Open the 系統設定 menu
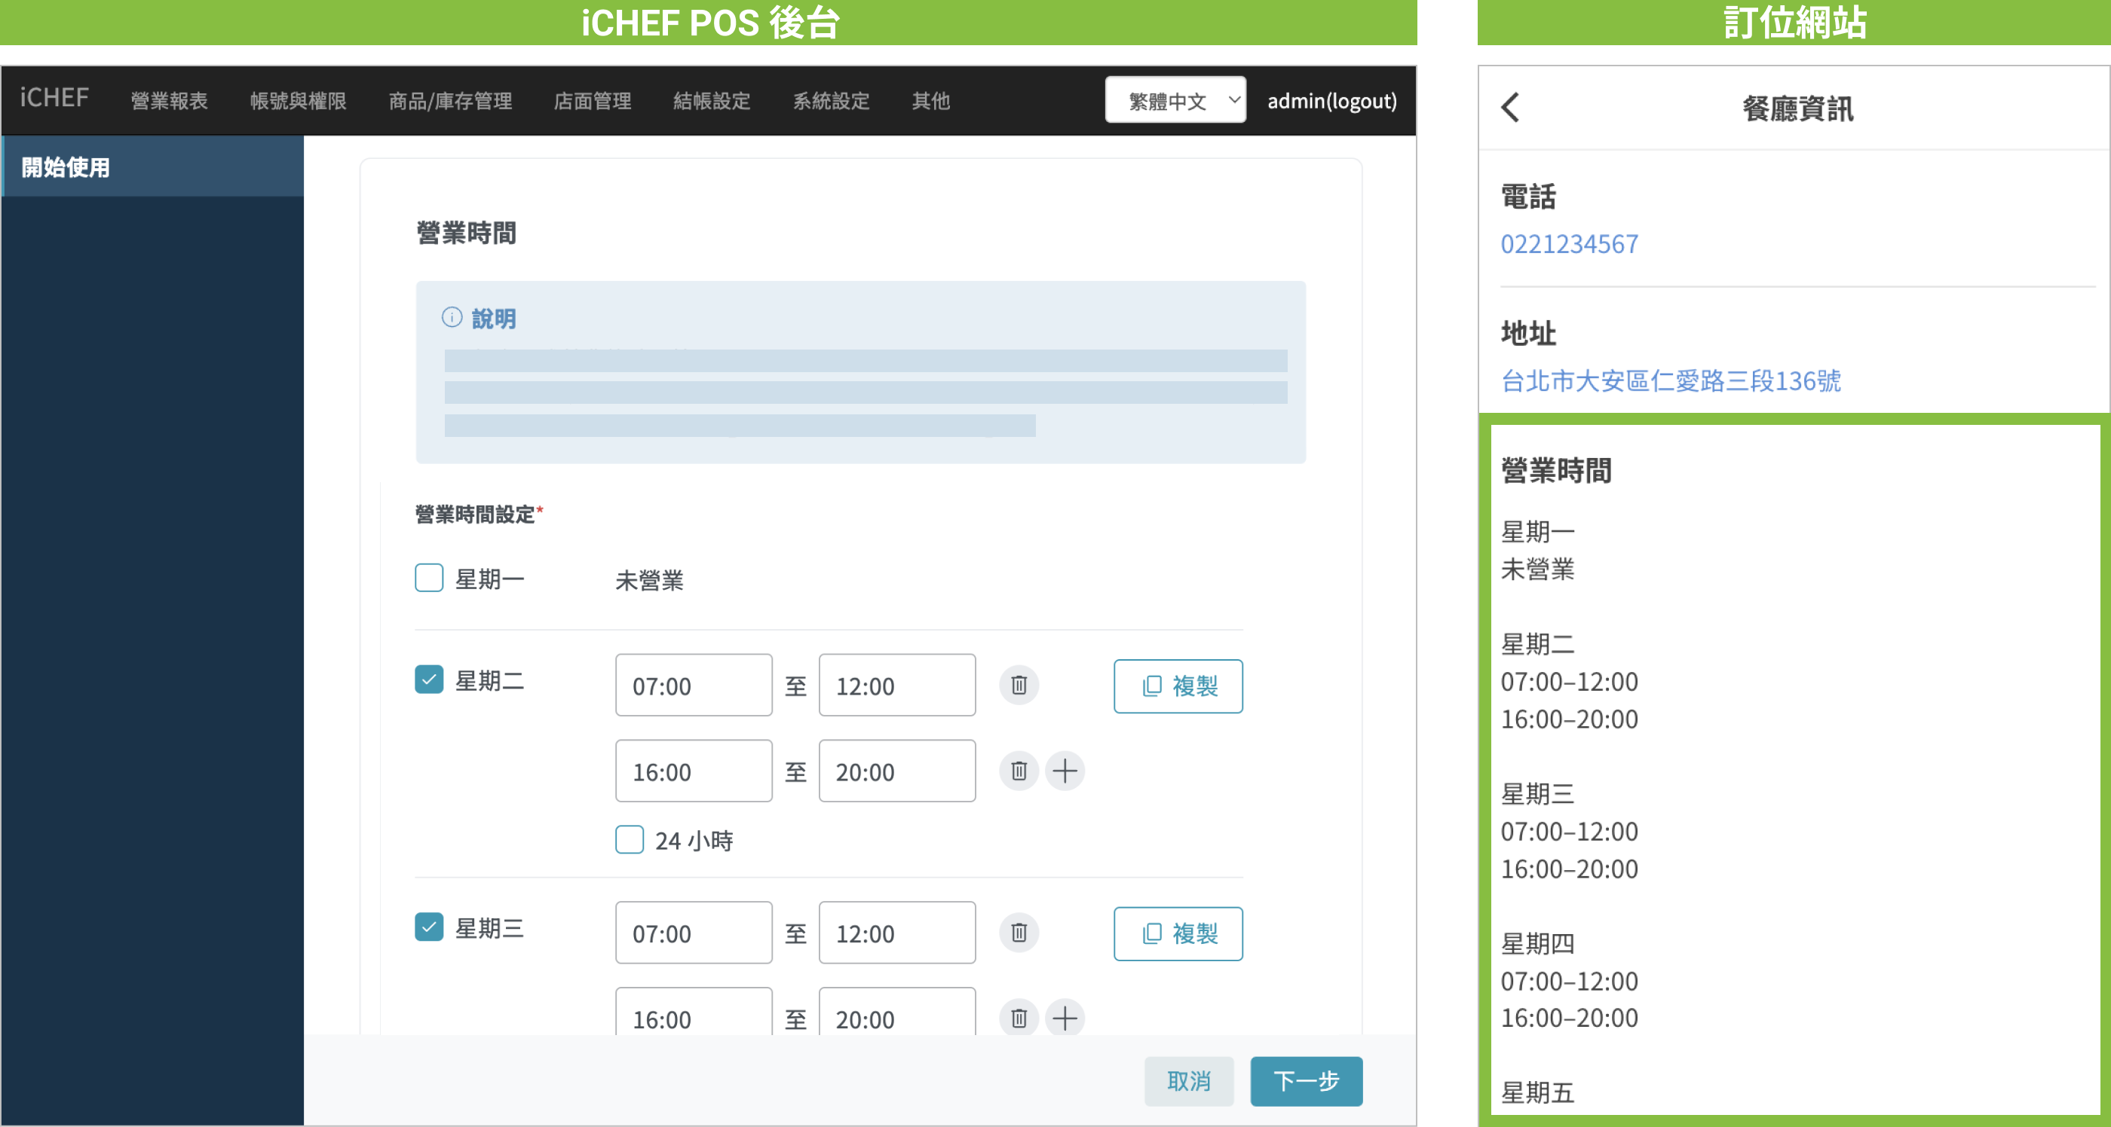The width and height of the screenshot is (2111, 1127). [x=832, y=100]
